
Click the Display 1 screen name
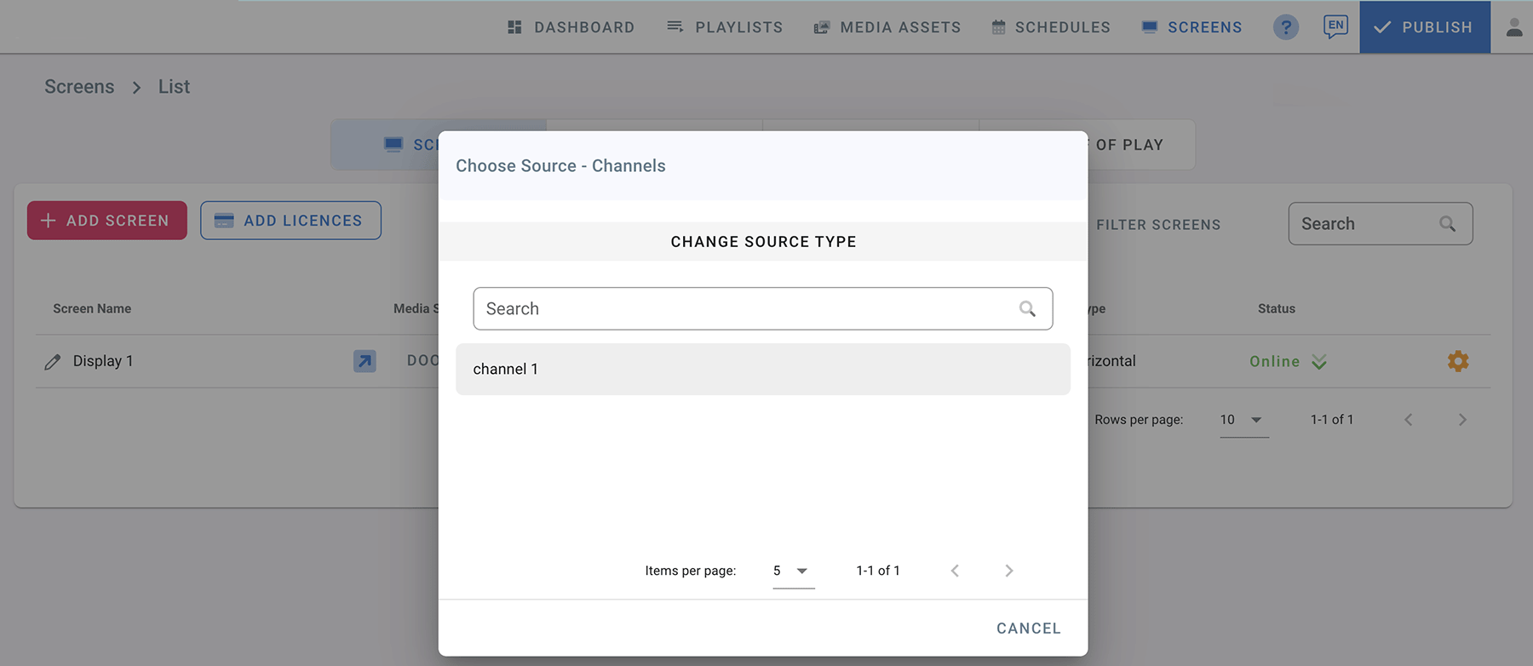pyautogui.click(x=103, y=361)
